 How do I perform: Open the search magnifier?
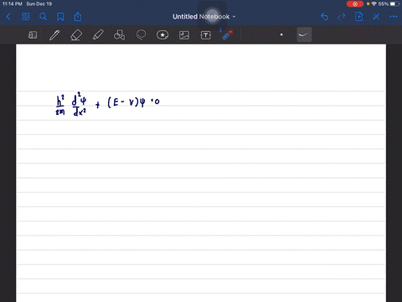(x=43, y=17)
